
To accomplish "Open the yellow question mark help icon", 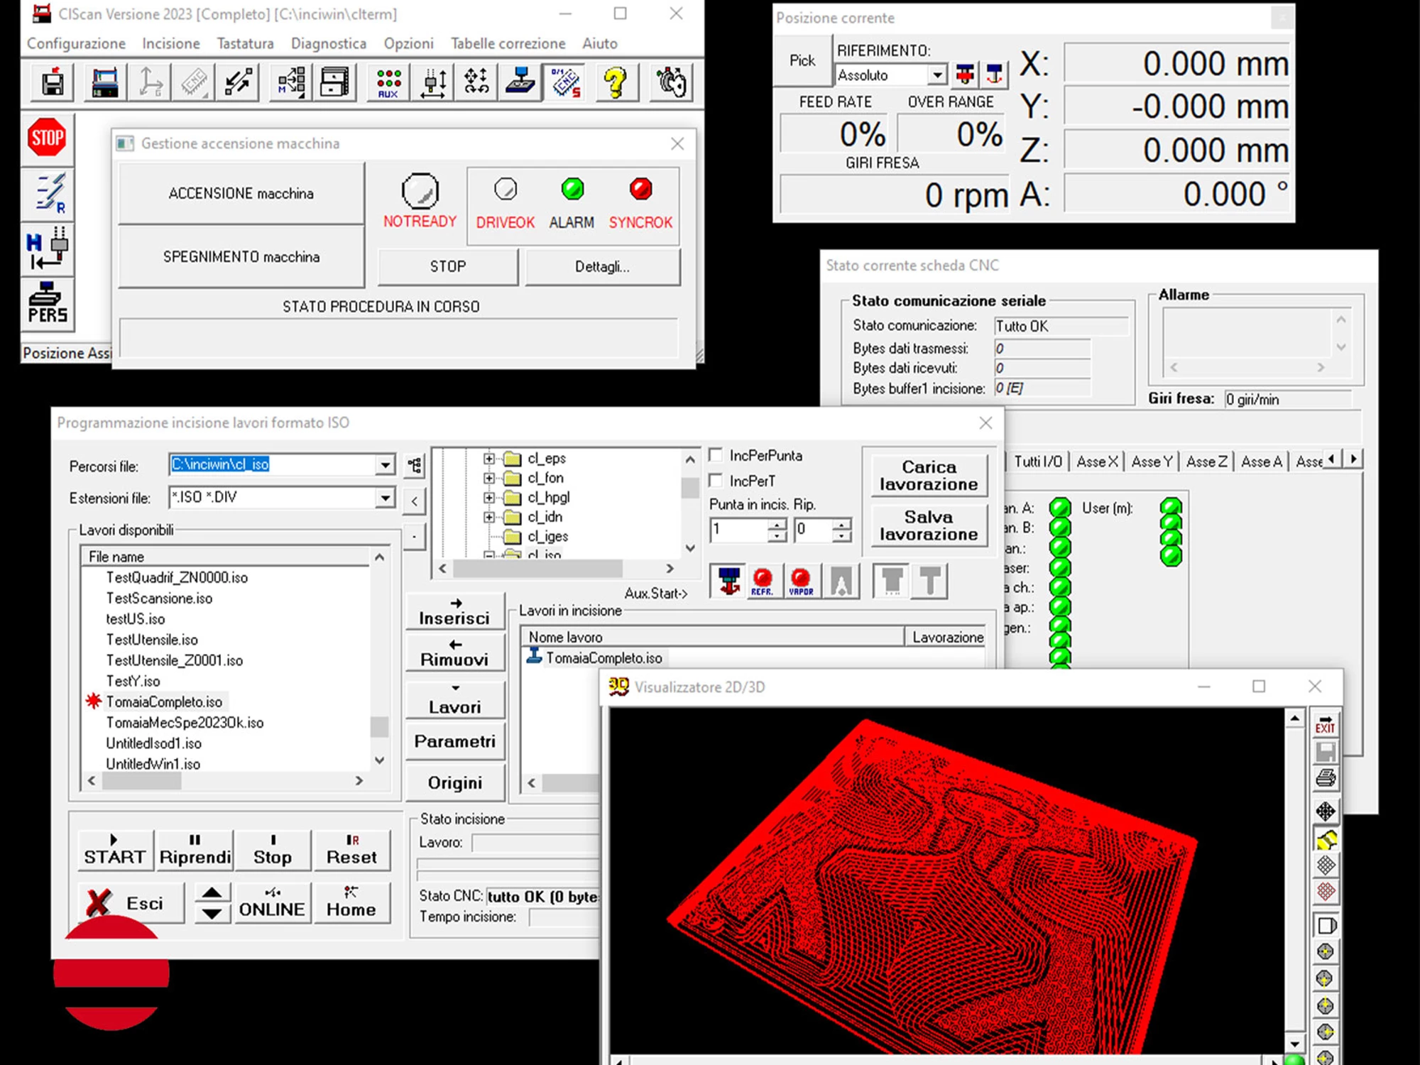I will coord(615,83).
